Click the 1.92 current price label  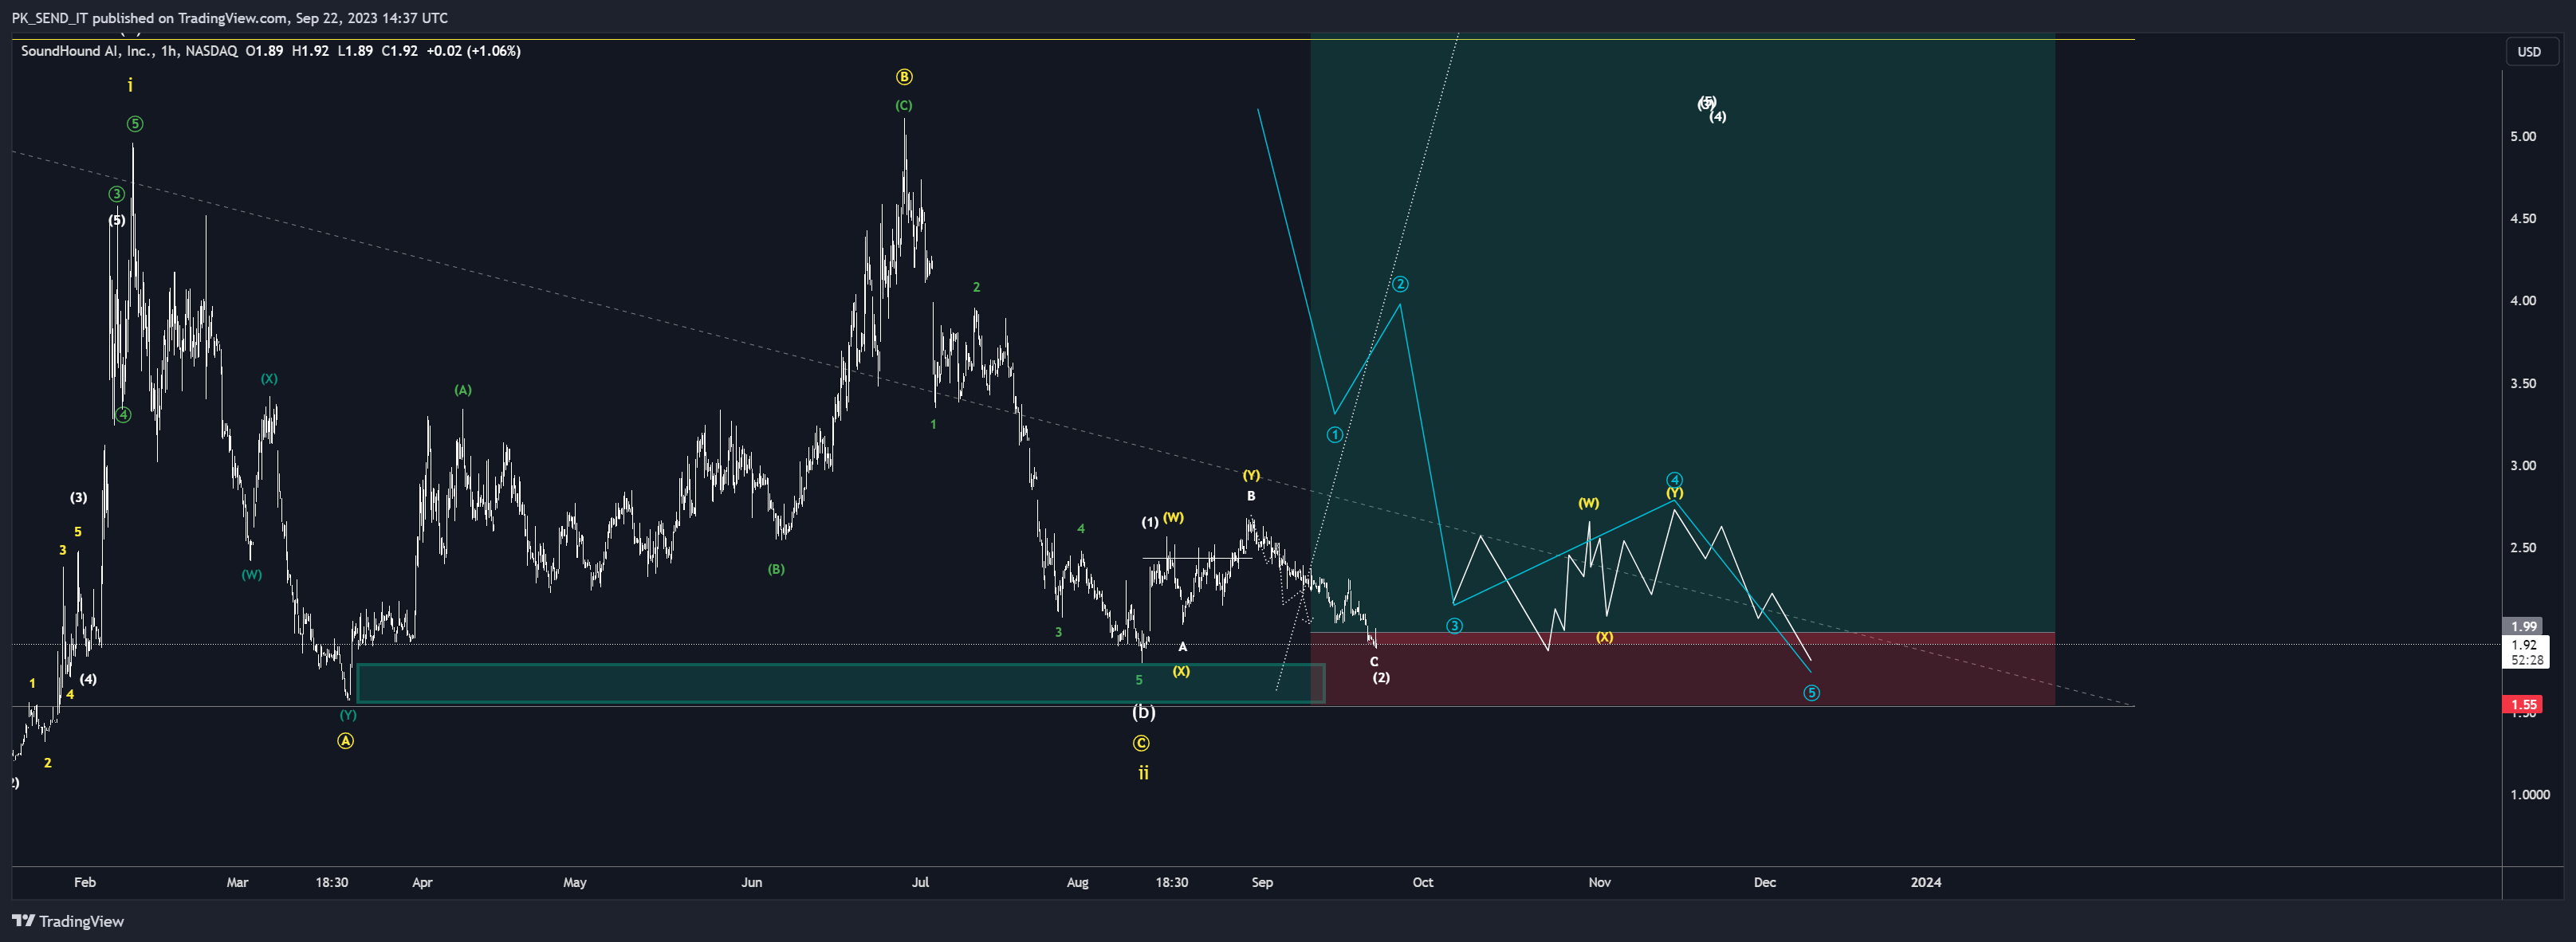[2523, 645]
